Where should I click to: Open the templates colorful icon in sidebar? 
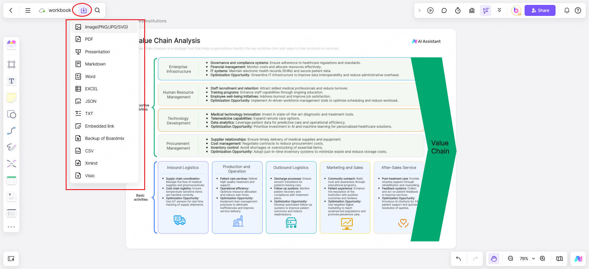(11, 45)
